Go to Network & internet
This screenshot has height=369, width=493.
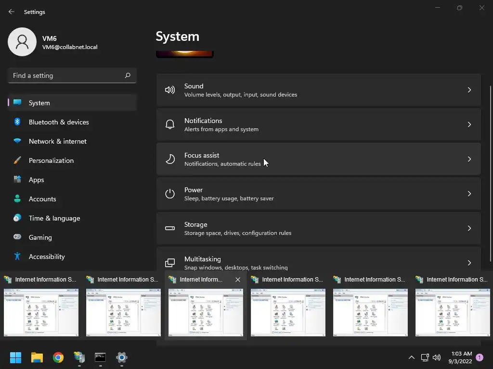(72, 141)
